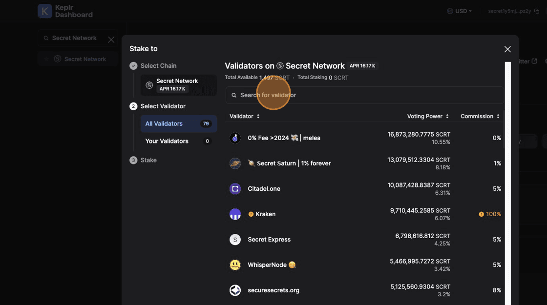Clear the Secret Network search field

111,40
